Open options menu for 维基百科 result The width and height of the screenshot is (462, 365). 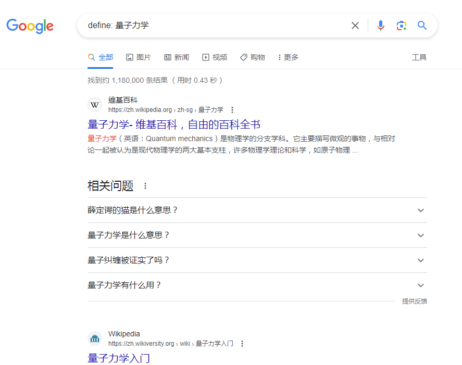click(x=232, y=110)
